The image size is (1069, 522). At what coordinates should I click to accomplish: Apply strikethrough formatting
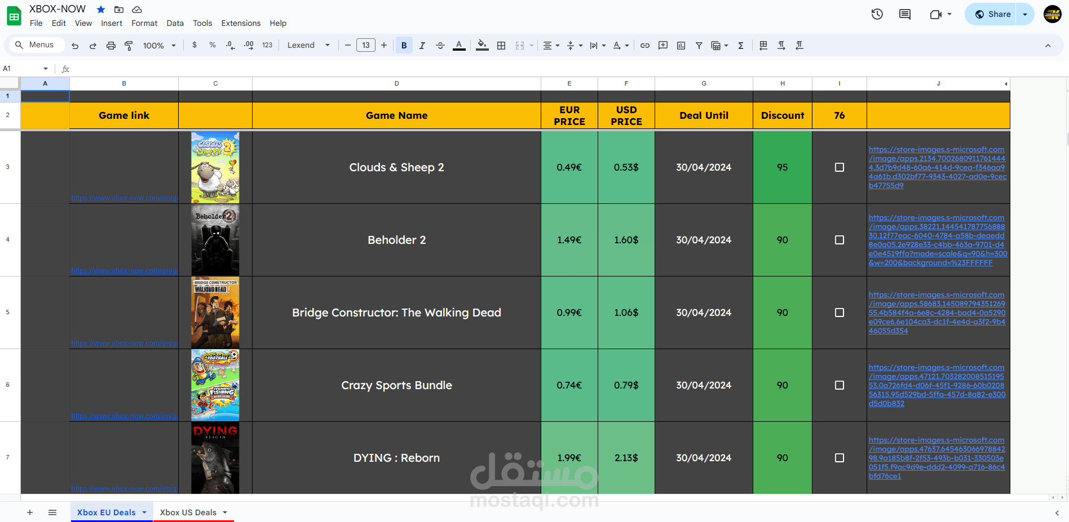pos(440,46)
